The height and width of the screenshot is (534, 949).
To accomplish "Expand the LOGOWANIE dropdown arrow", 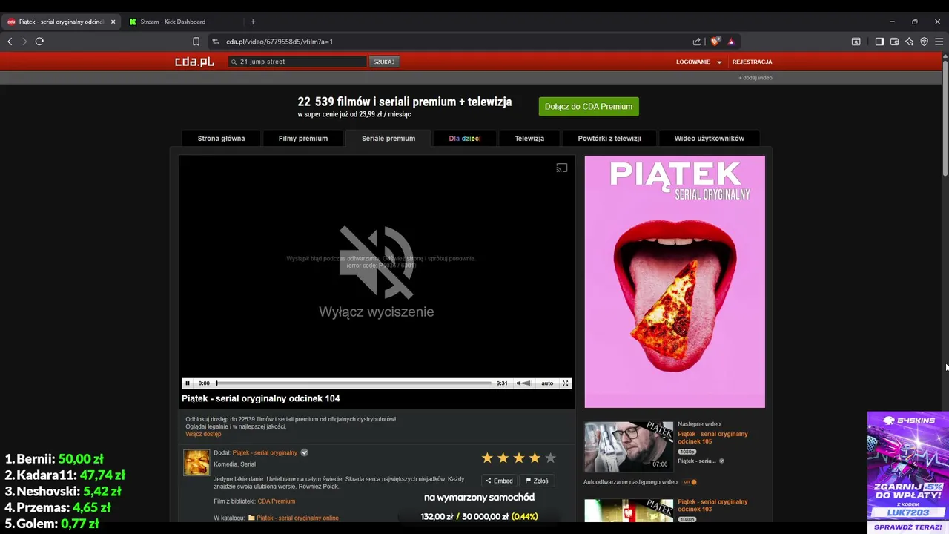I will (x=719, y=62).
